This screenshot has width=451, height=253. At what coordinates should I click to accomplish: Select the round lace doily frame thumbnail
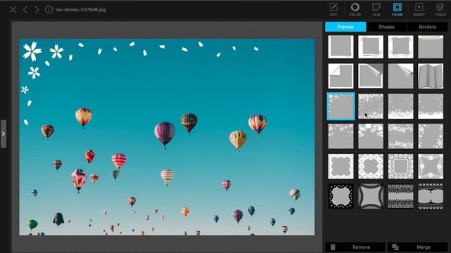click(371, 167)
